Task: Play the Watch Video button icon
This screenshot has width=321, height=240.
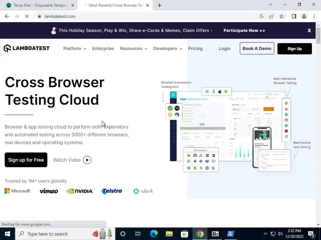Action: [87, 160]
